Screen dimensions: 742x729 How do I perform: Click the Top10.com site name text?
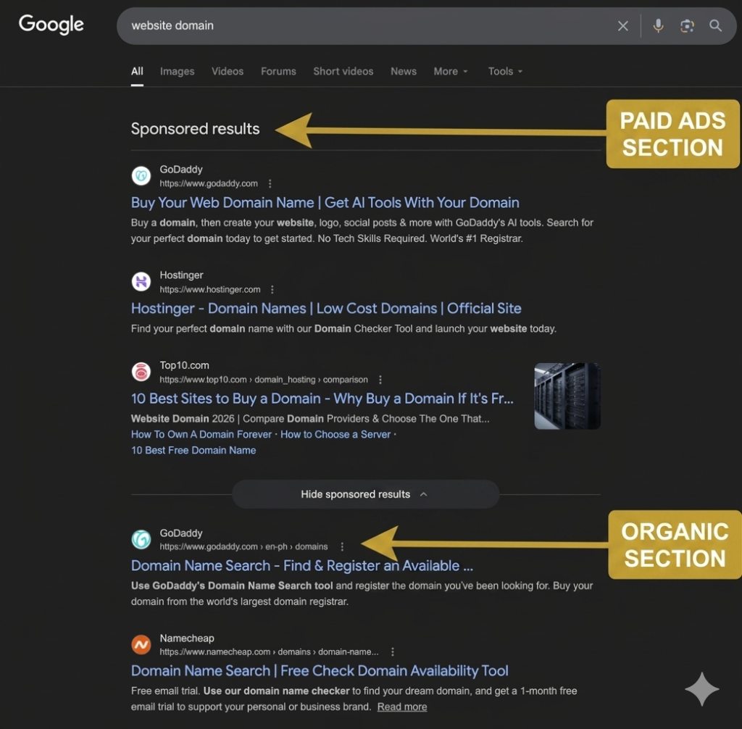pyautogui.click(x=184, y=365)
